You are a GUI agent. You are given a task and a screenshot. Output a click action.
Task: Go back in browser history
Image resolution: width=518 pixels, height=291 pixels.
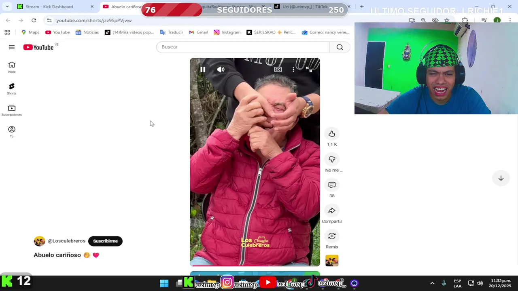tap(8, 20)
